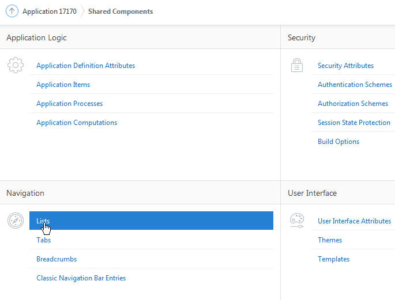The width and height of the screenshot is (395, 300).
Task: Open Tabs under Navigation
Action: (x=44, y=240)
